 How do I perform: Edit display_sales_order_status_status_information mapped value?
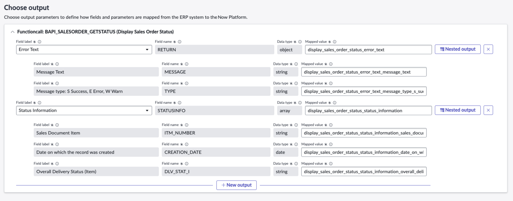(x=368, y=110)
